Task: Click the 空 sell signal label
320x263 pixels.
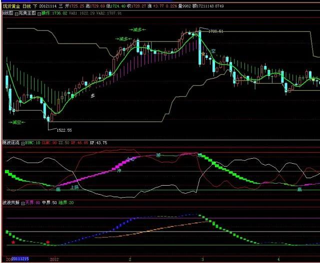Action: point(212,51)
